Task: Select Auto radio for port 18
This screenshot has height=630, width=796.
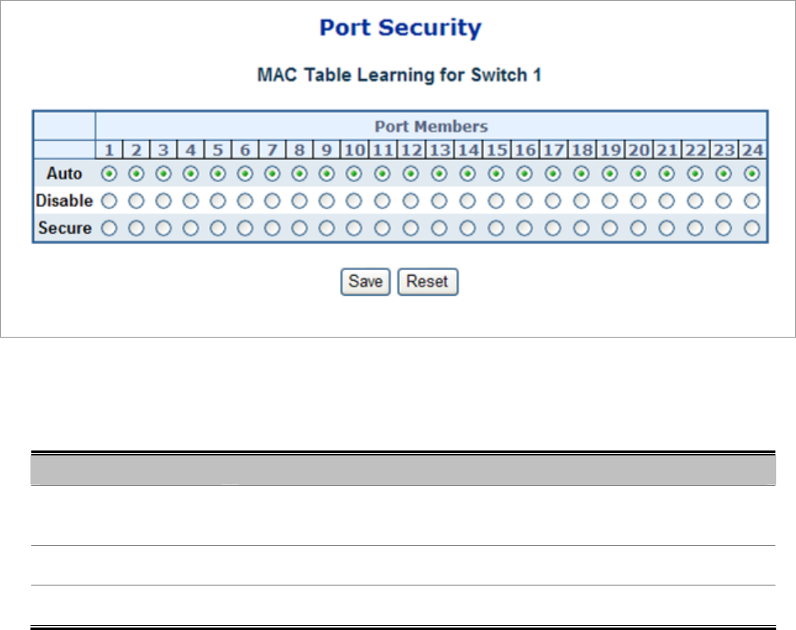Action: tap(581, 174)
